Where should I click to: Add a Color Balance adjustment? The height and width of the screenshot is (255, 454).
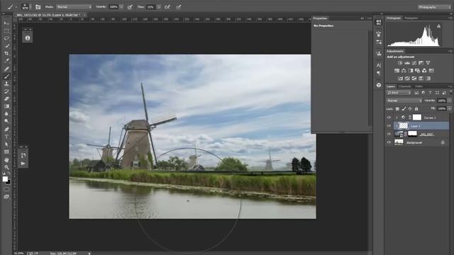404,71
